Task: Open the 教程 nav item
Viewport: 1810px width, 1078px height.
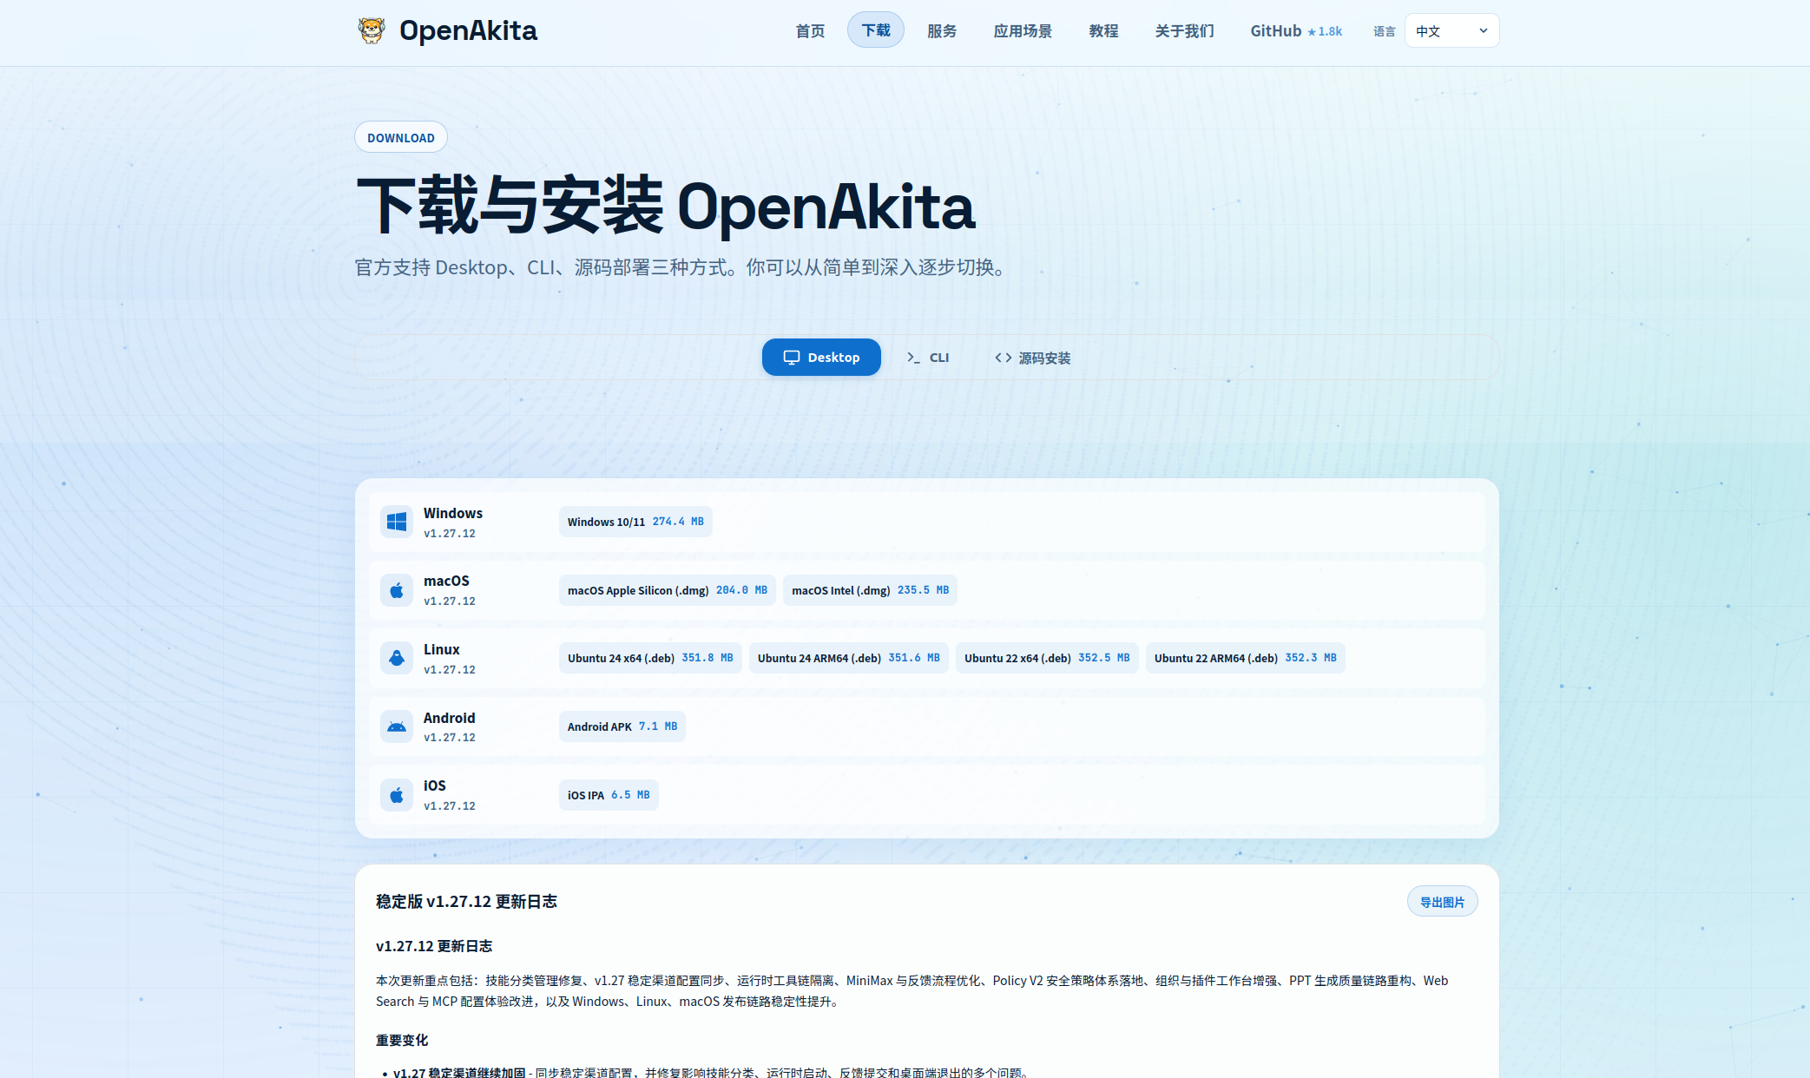Action: pos(1103,30)
